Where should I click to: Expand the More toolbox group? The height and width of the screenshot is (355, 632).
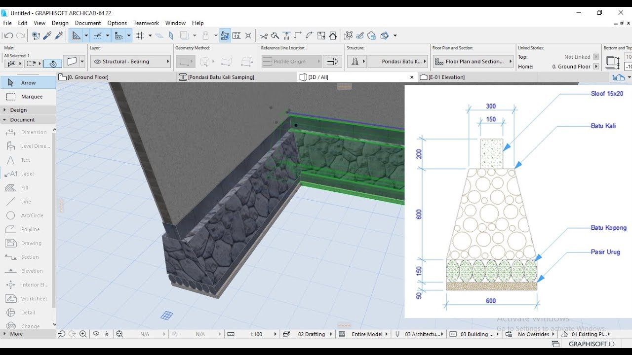point(28,334)
